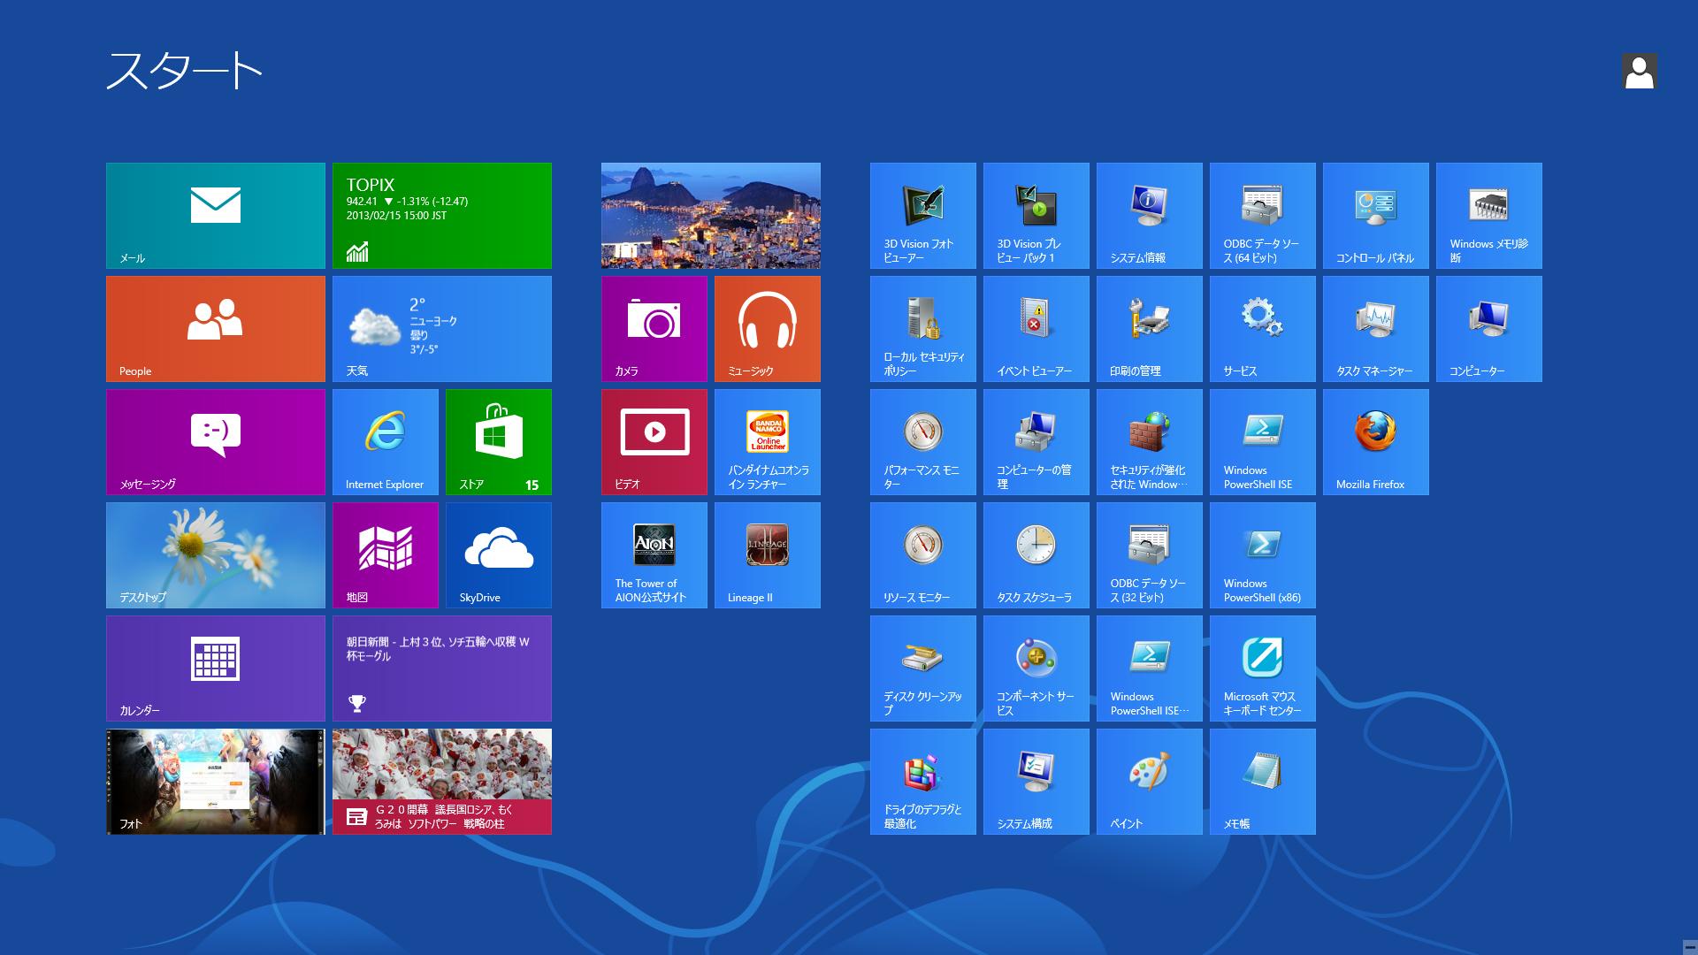Screen dimensions: 1698x955
Task: Click the zoom-out minus button in corner
Action: [x=1688, y=945]
